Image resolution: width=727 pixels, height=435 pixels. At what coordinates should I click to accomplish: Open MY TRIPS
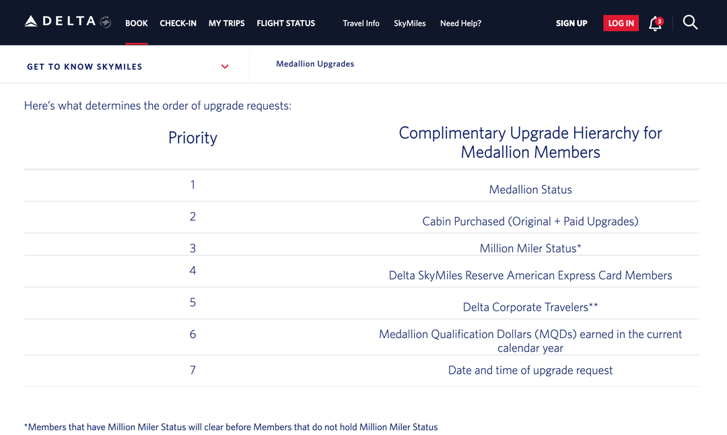coord(226,23)
